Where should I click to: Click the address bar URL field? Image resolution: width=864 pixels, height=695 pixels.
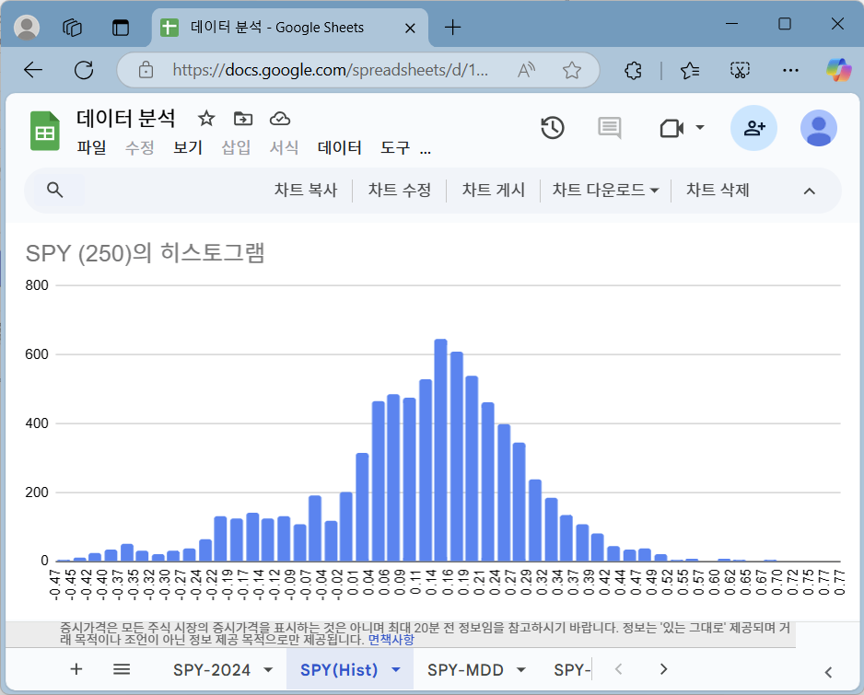click(330, 70)
